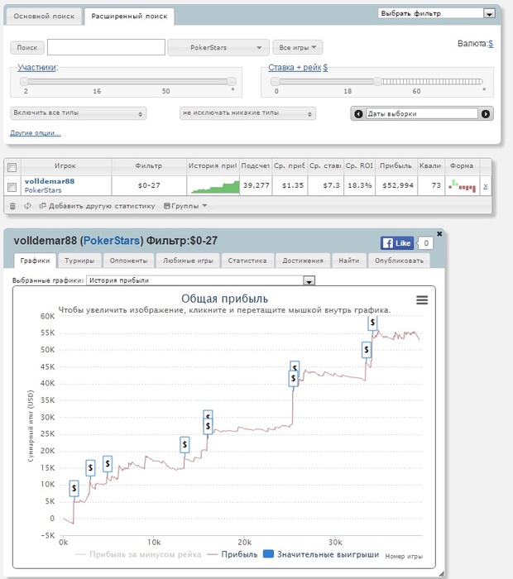
Task: Toggle the header select-all checkbox
Action: [12, 168]
